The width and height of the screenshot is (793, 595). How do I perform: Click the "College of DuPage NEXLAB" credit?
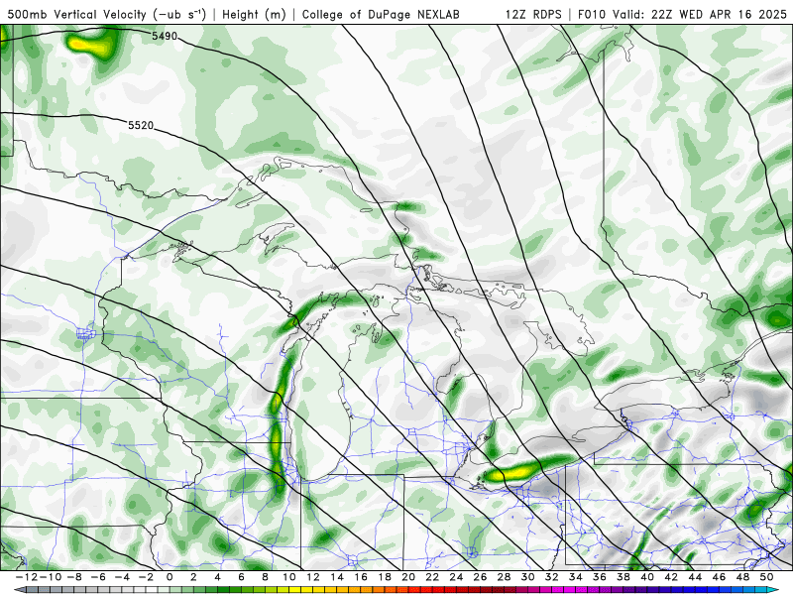point(381,14)
